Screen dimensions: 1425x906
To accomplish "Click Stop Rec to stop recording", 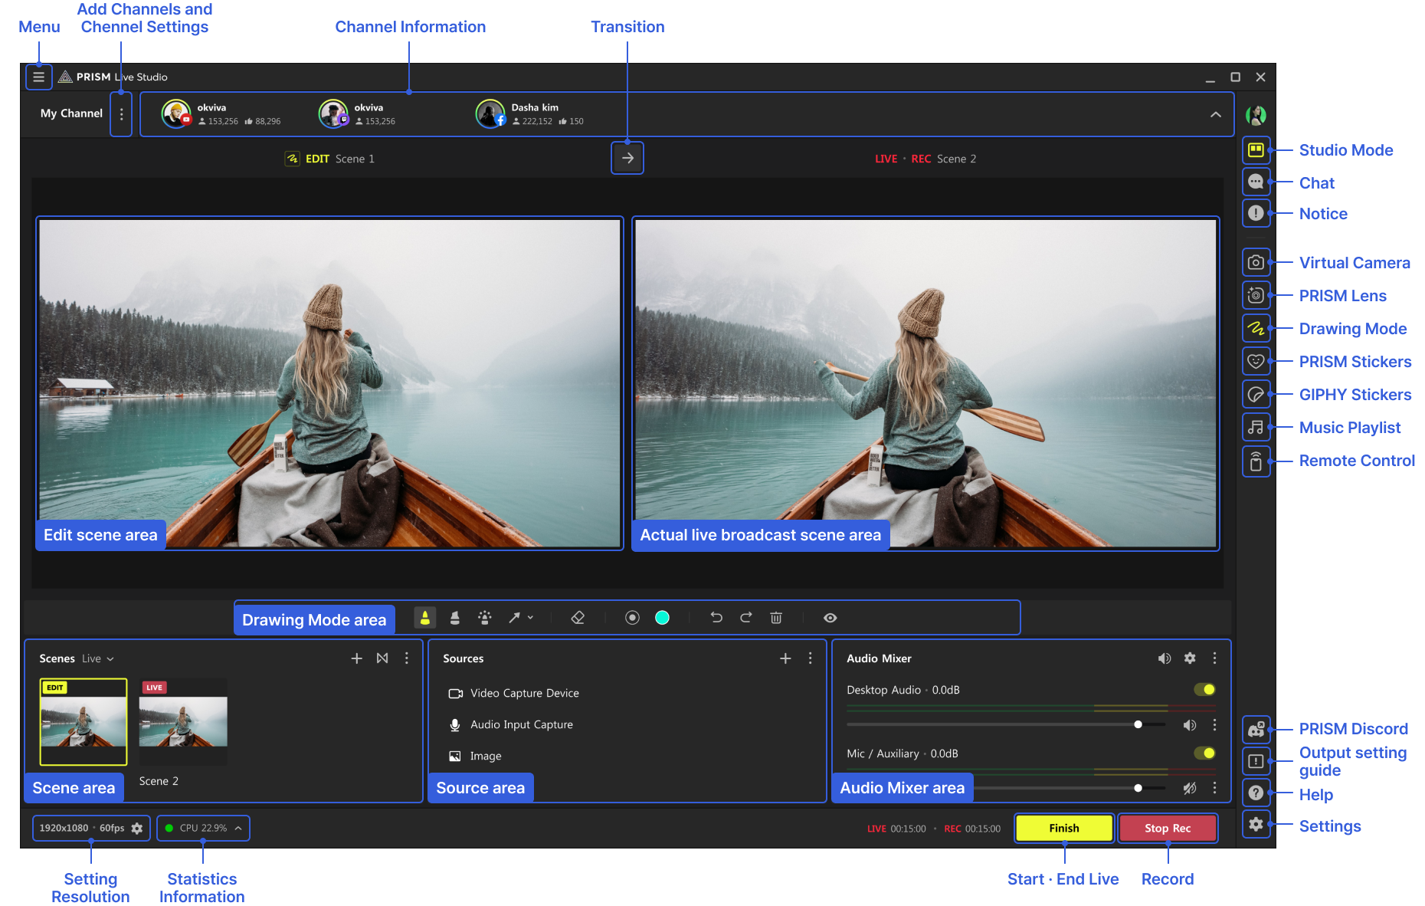I will point(1168,828).
